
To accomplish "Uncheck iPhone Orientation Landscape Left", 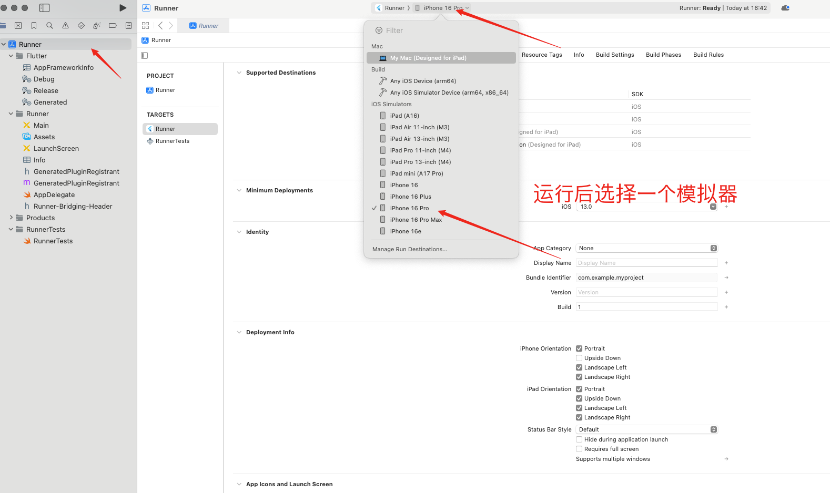I will pyautogui.click(x=579, y=367).
